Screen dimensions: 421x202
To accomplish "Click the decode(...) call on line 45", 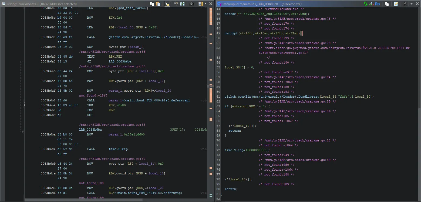I will click(x=267, y=14).
